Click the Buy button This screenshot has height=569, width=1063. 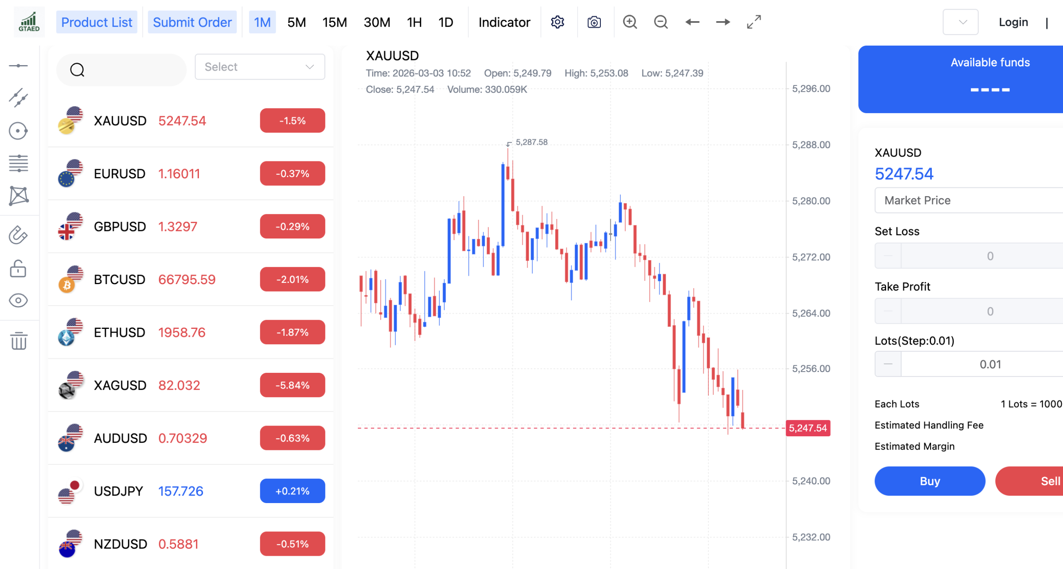click(929, 481)
